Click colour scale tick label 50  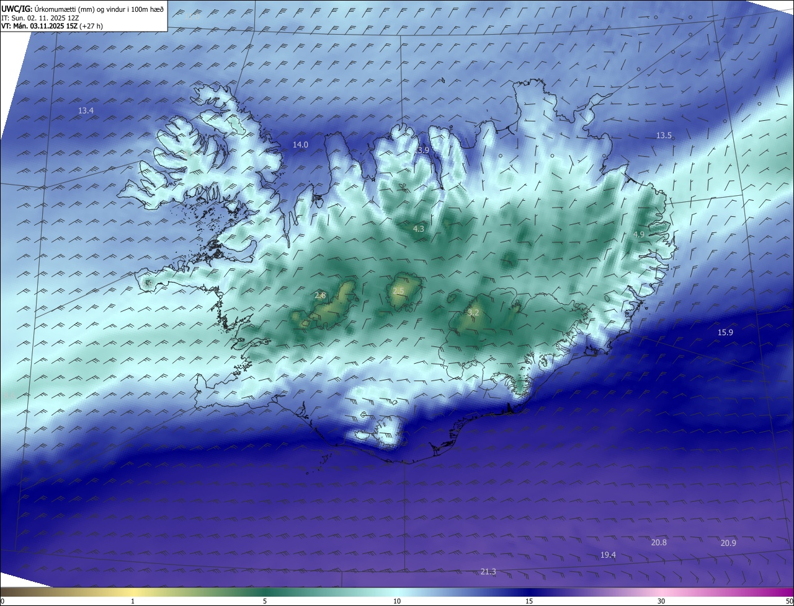[789, 601]
